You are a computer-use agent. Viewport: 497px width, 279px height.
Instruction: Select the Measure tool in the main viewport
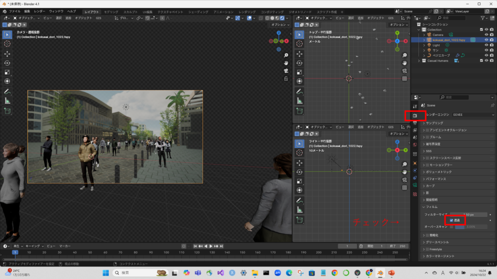coord(7,101)
